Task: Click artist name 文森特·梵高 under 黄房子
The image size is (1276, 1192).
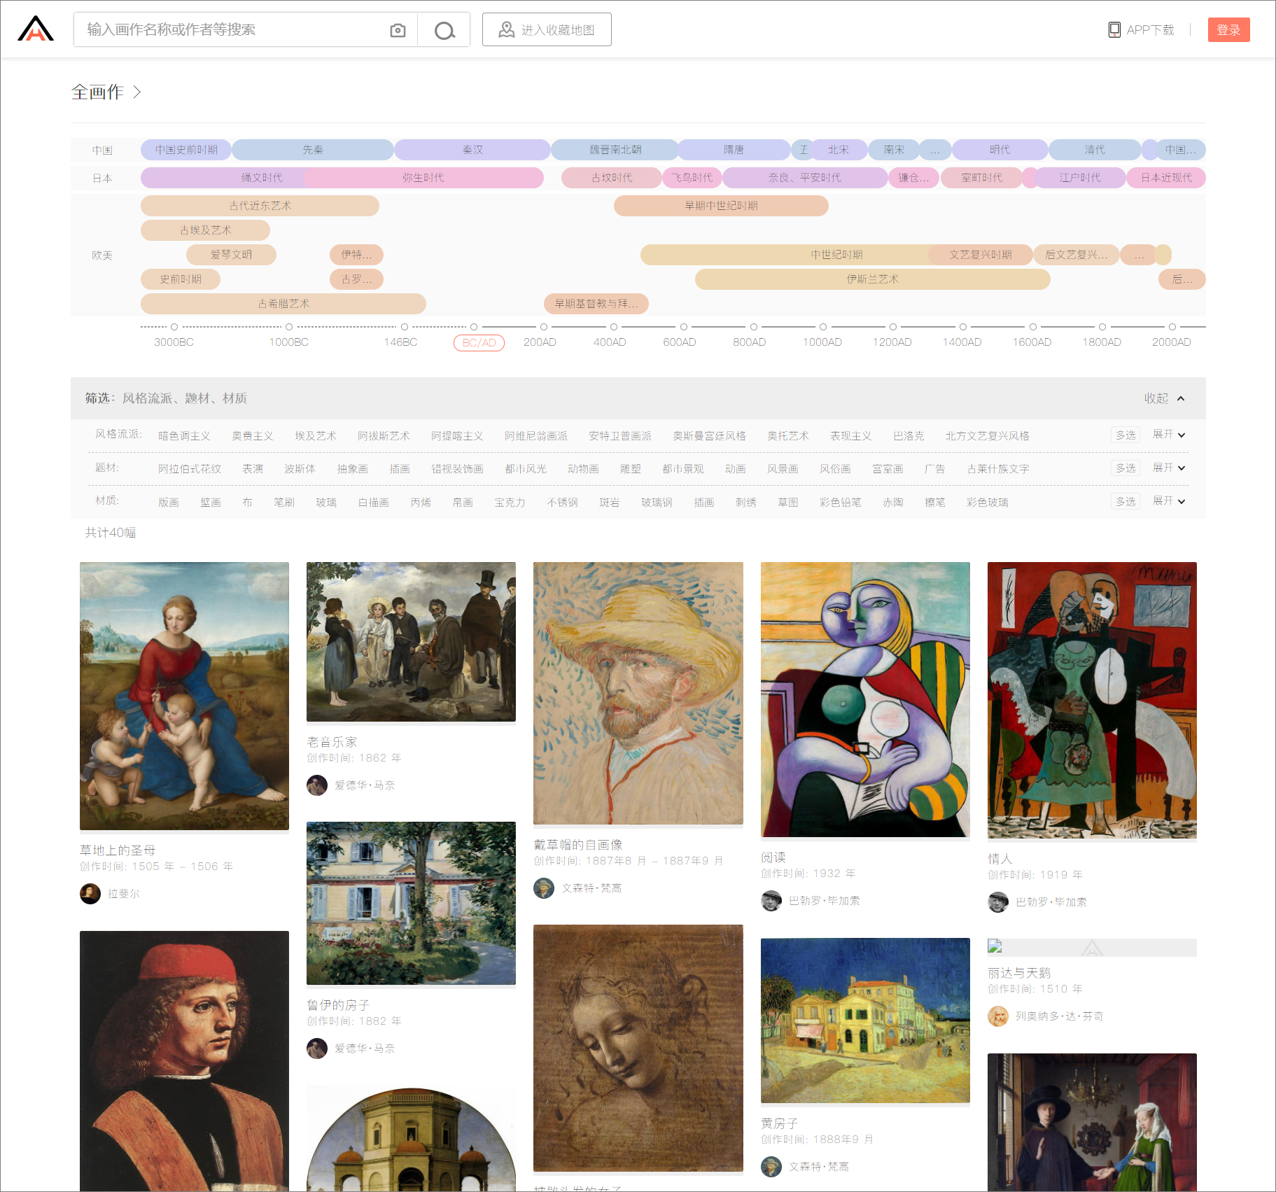Action: [x=819, y=1167]
